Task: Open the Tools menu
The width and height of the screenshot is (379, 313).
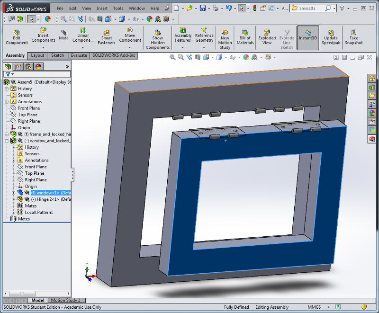Action: click(118, 8)
